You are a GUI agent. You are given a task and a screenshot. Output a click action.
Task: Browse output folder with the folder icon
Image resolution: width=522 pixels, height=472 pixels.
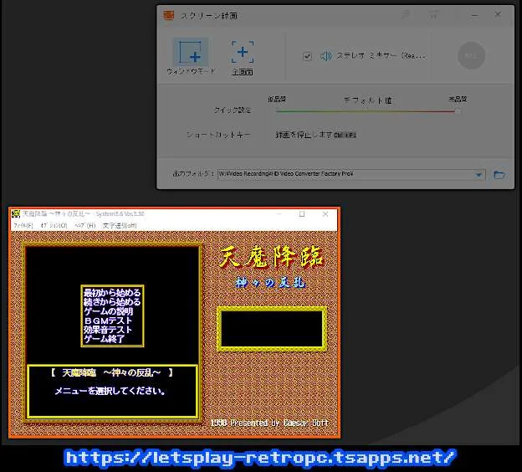click(x=499, y=175)
